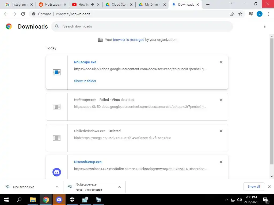Click Show in folder for NoEscape.exe
The image size is (274, 205).
(85, 81)
